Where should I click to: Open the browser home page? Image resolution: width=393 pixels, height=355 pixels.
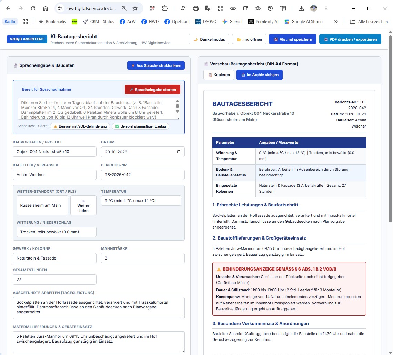click(46, 8)
